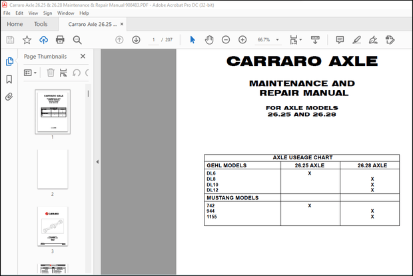
Task: Select the arrow Selection tool
Action: [193, 40]
